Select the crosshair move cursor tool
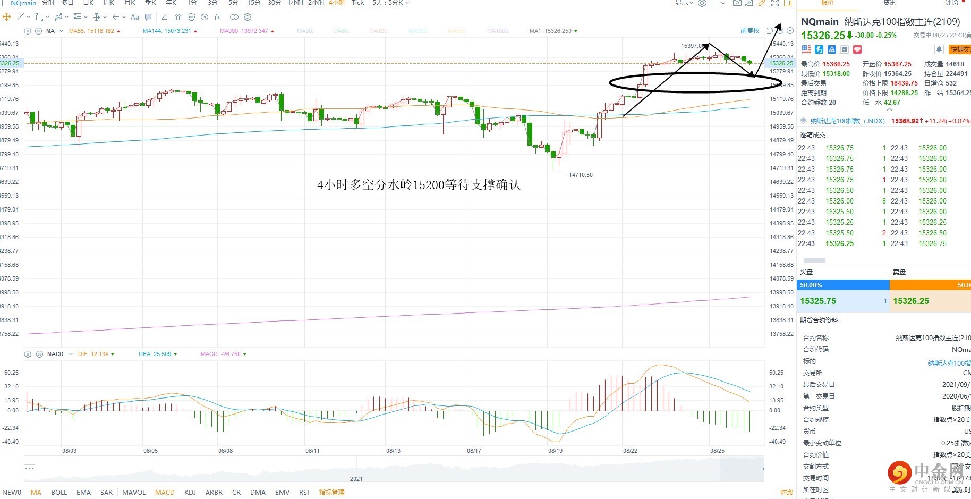 click(6, 17)
